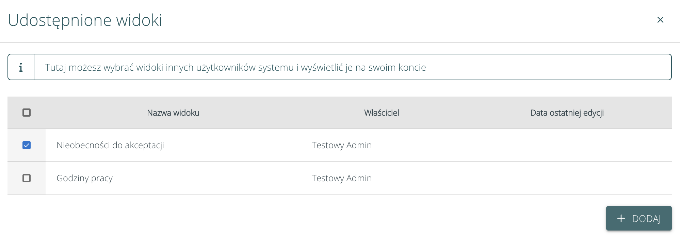
Task: Close the Udostępnione widoki dialog
Action: click(x=660, y=20)
